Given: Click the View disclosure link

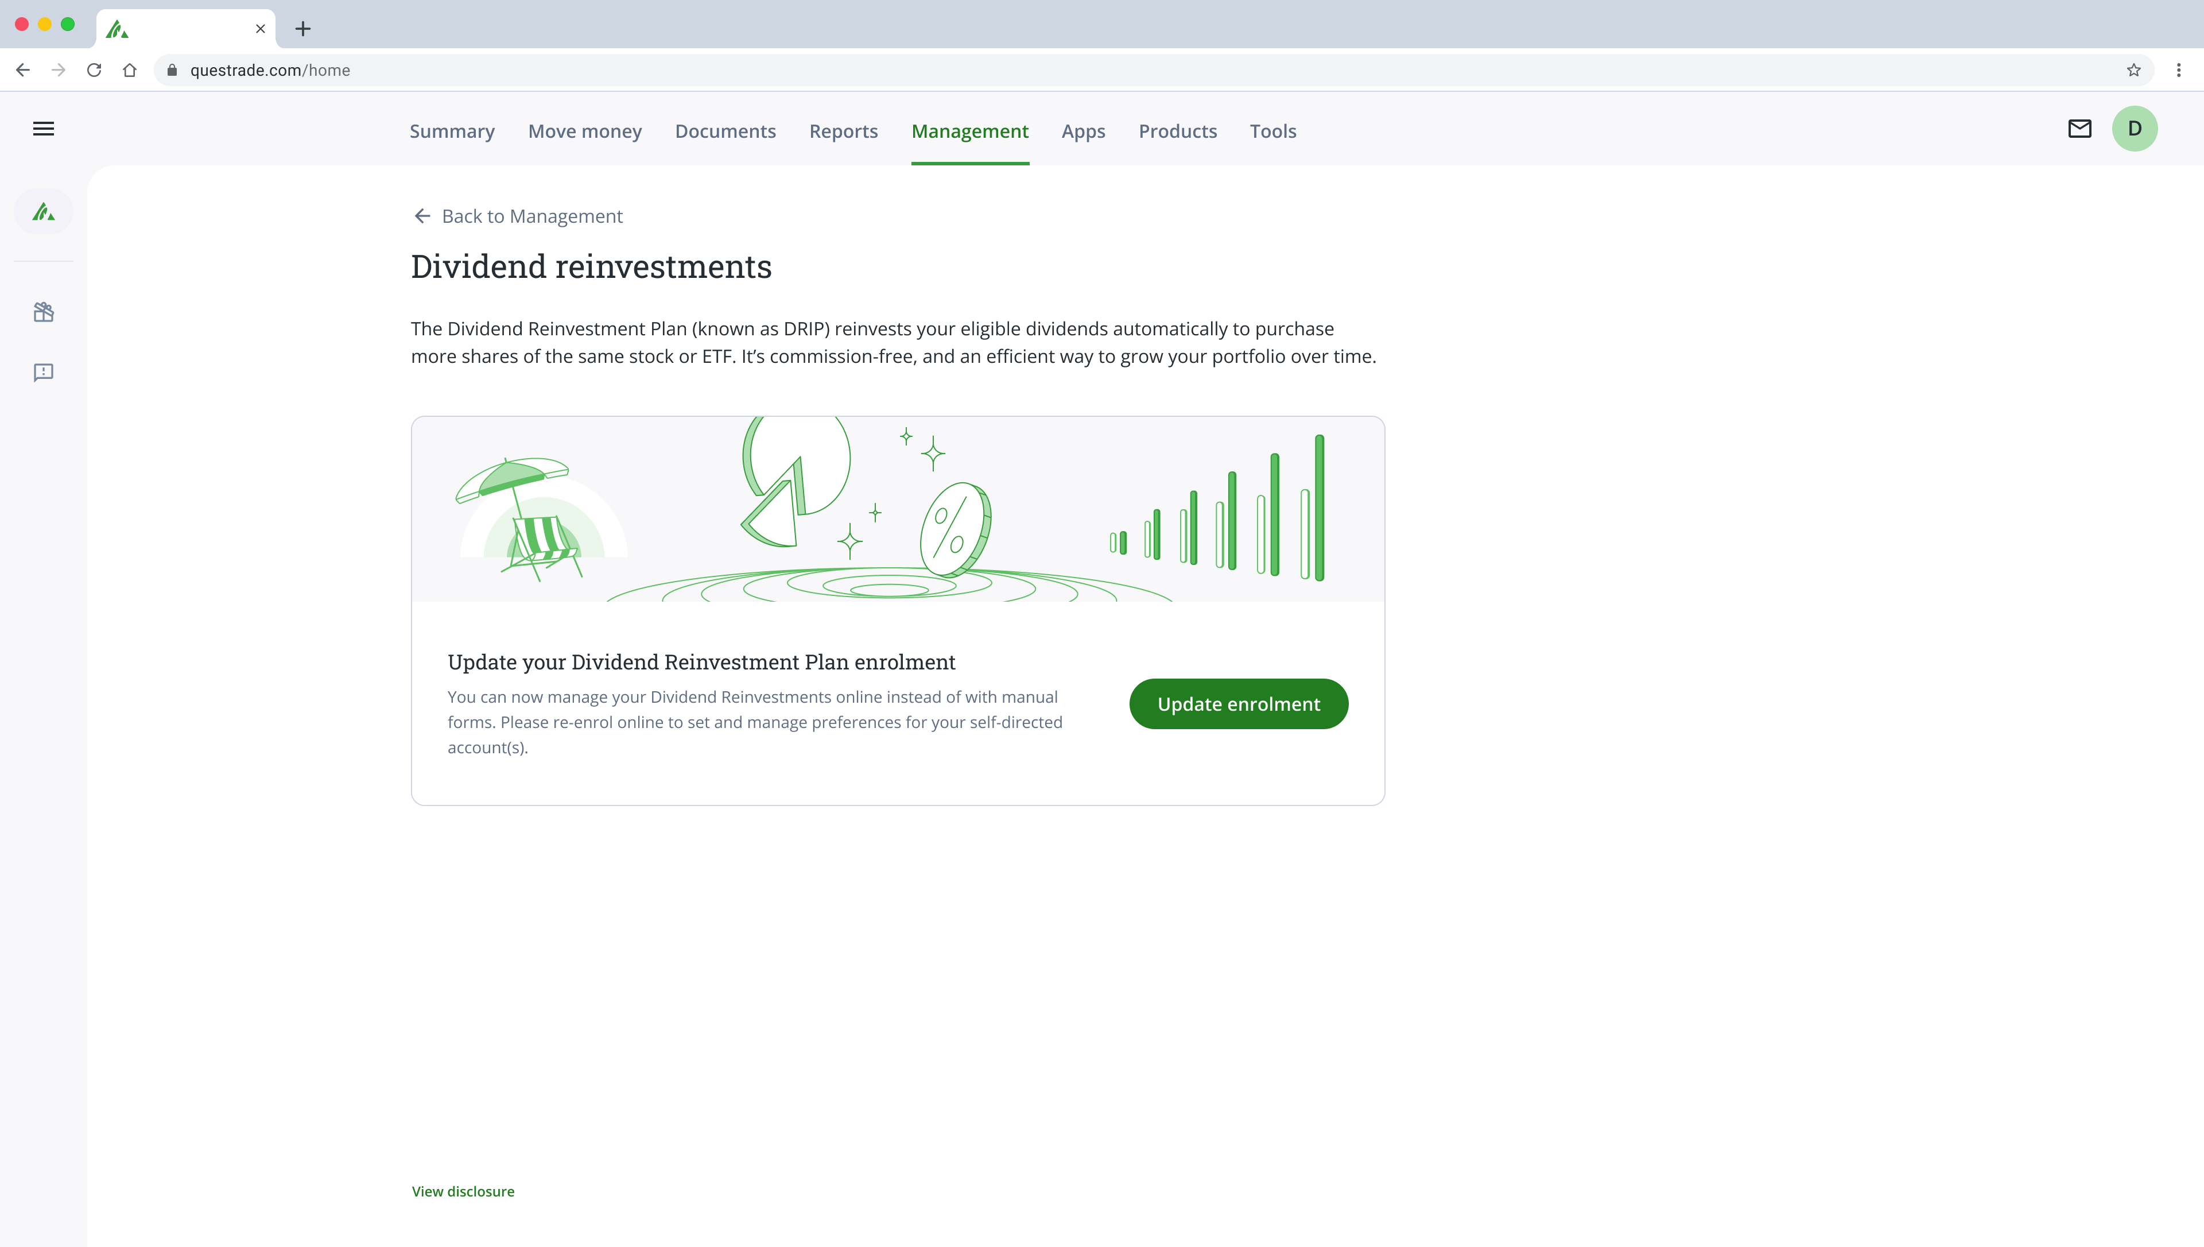Looking at the screenshot, I should [x=463, y=1191].
